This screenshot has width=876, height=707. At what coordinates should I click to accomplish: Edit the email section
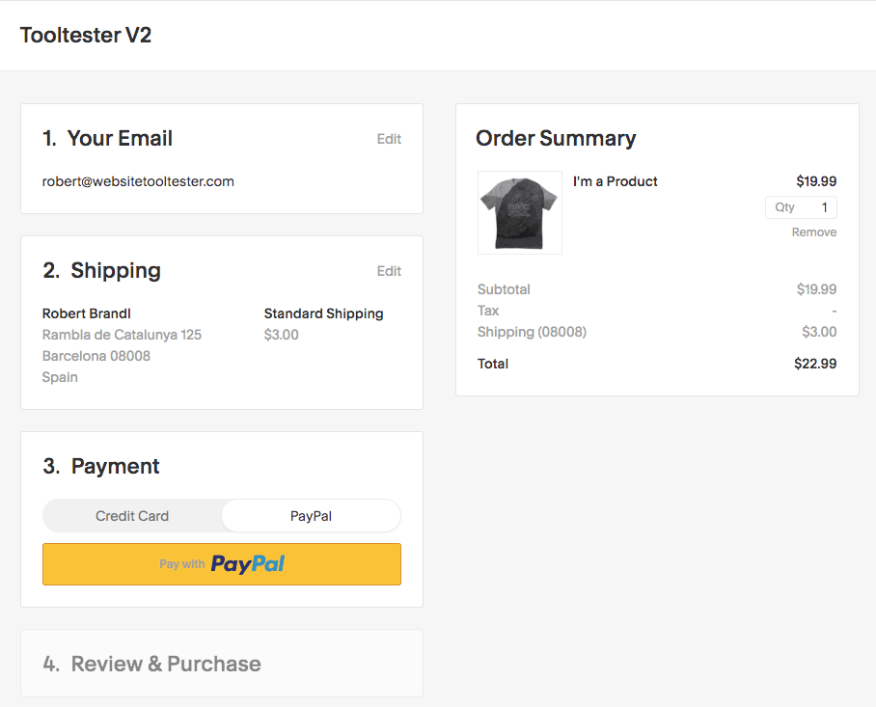[x=389, y=139]
